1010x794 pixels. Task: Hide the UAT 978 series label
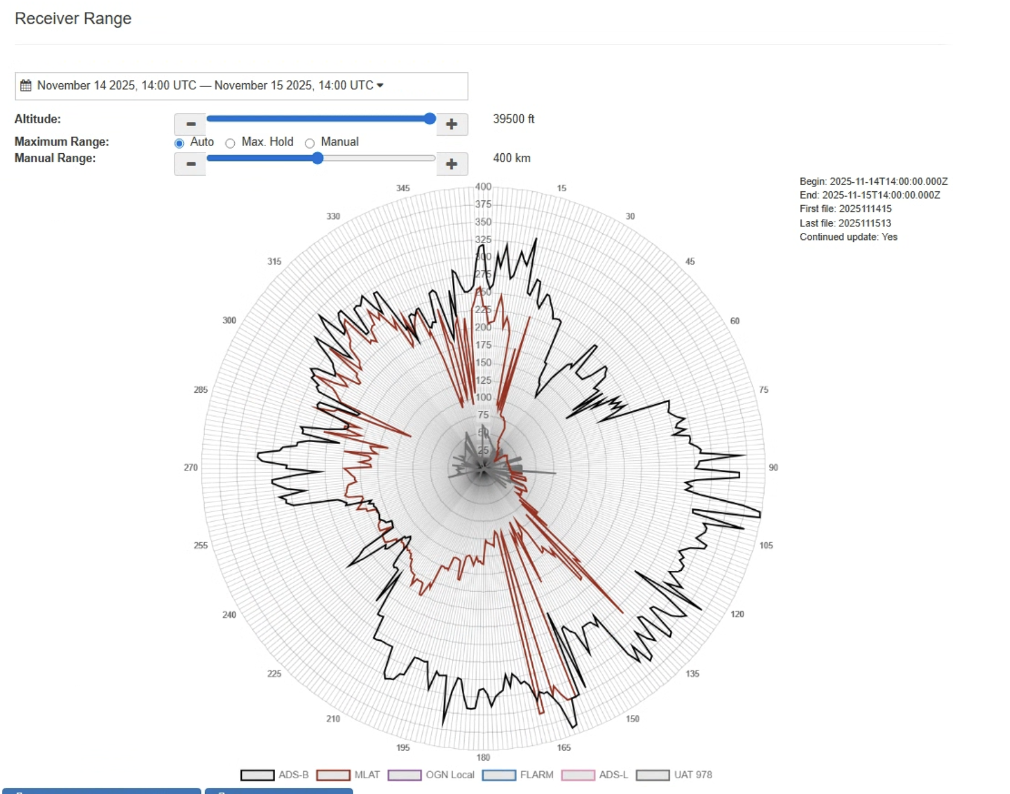point(693,775)
